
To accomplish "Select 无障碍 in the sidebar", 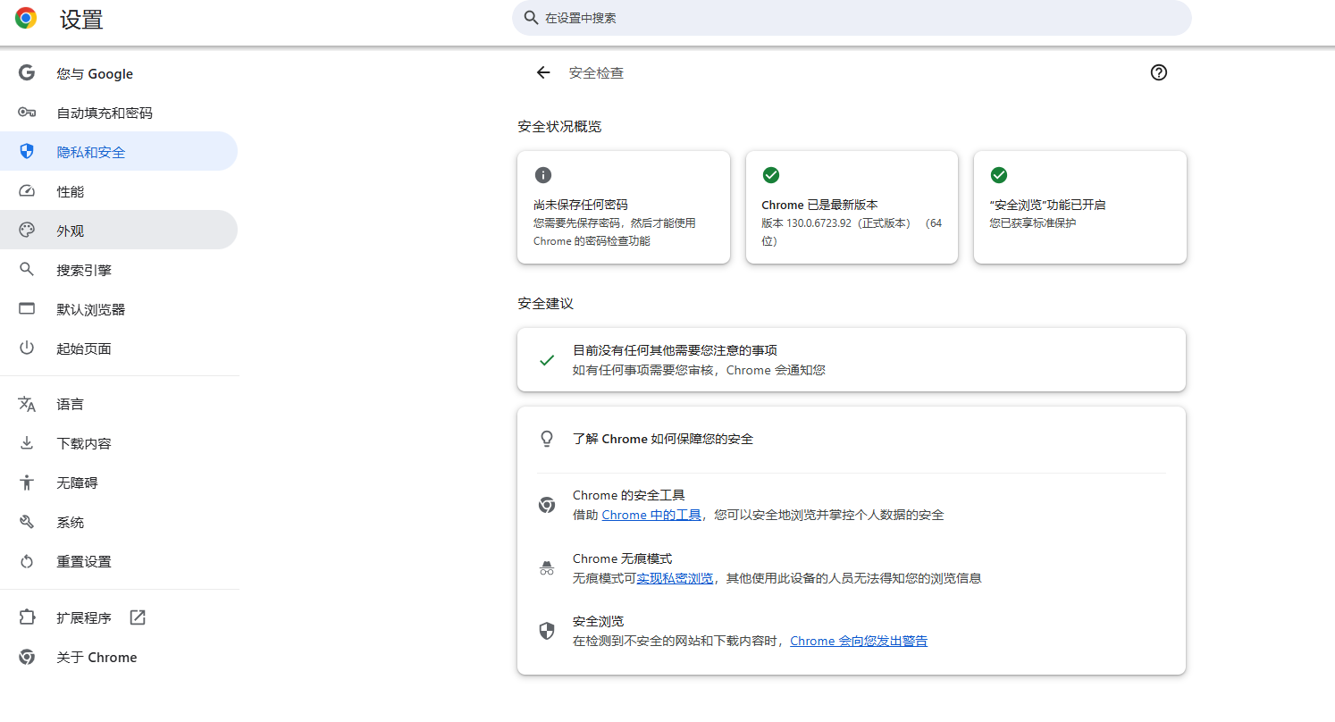I will tap(119, 483).
